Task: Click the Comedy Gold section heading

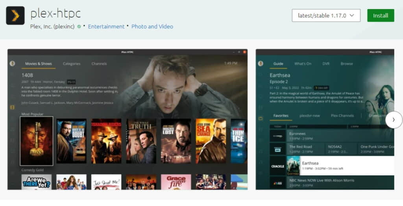Action: [x=32, y=170]
